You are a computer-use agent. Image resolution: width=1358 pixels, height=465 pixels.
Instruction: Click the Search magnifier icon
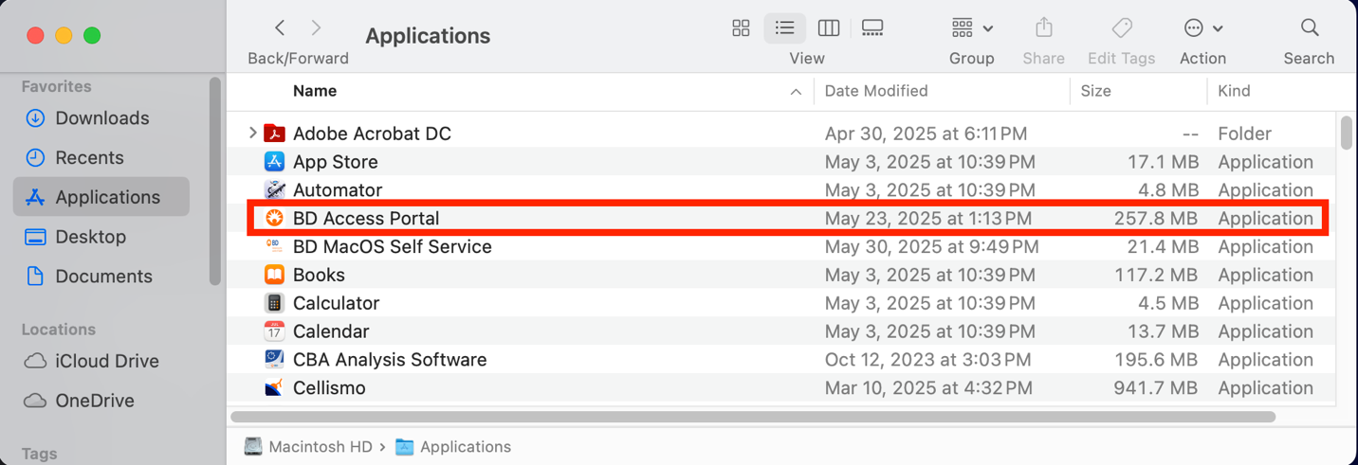tap(1309, 28)
